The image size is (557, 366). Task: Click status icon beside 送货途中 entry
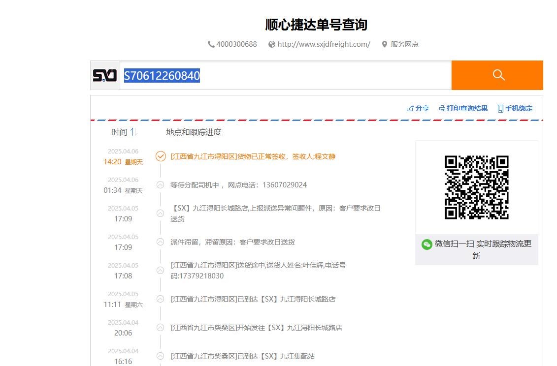pyautogui.click(x=161, y=271)
